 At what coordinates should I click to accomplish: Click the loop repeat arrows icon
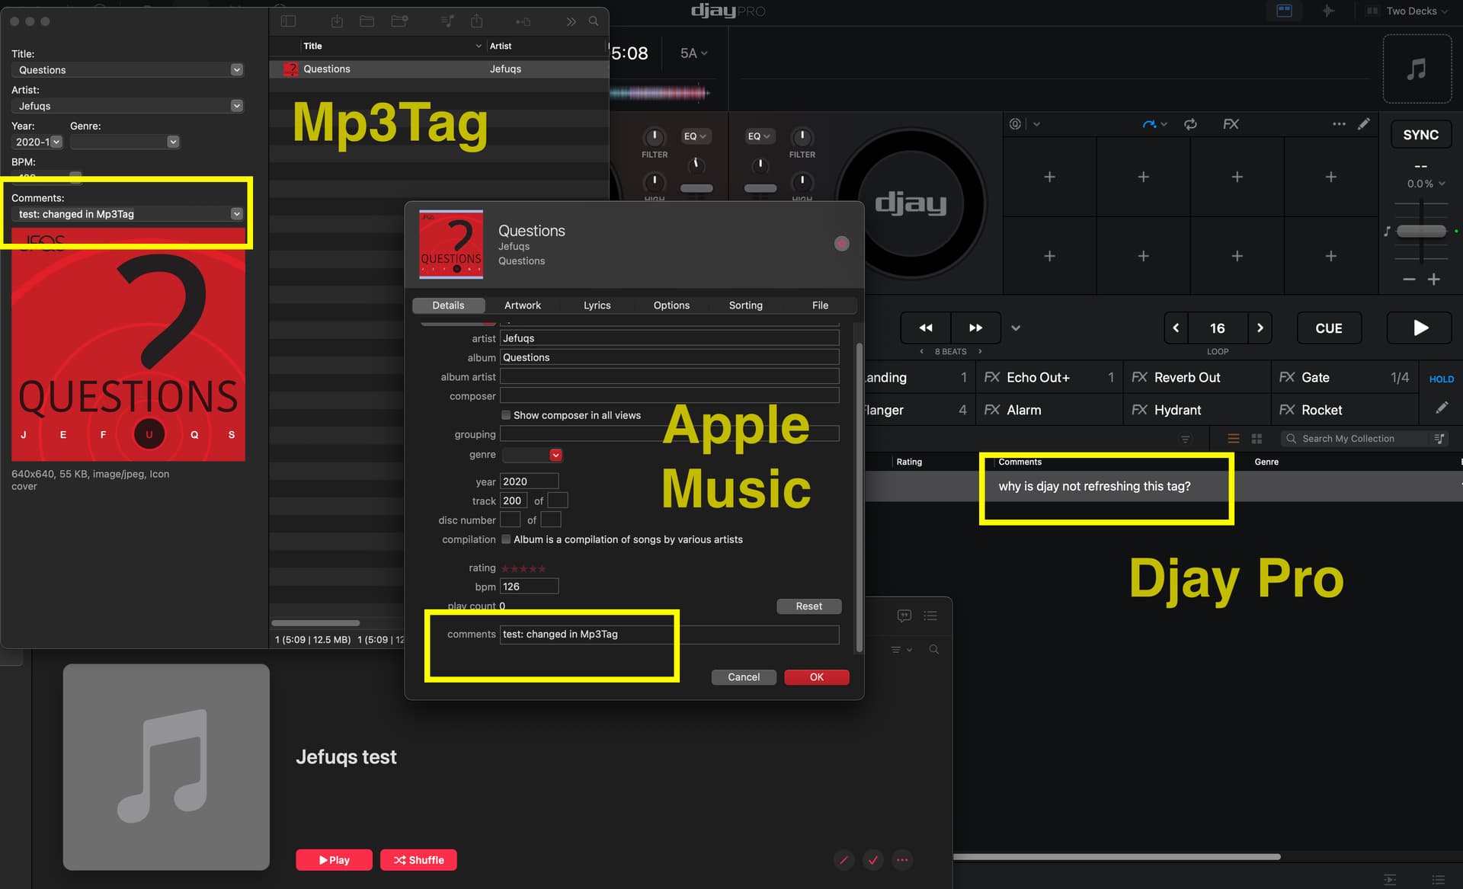[1190, 124]
